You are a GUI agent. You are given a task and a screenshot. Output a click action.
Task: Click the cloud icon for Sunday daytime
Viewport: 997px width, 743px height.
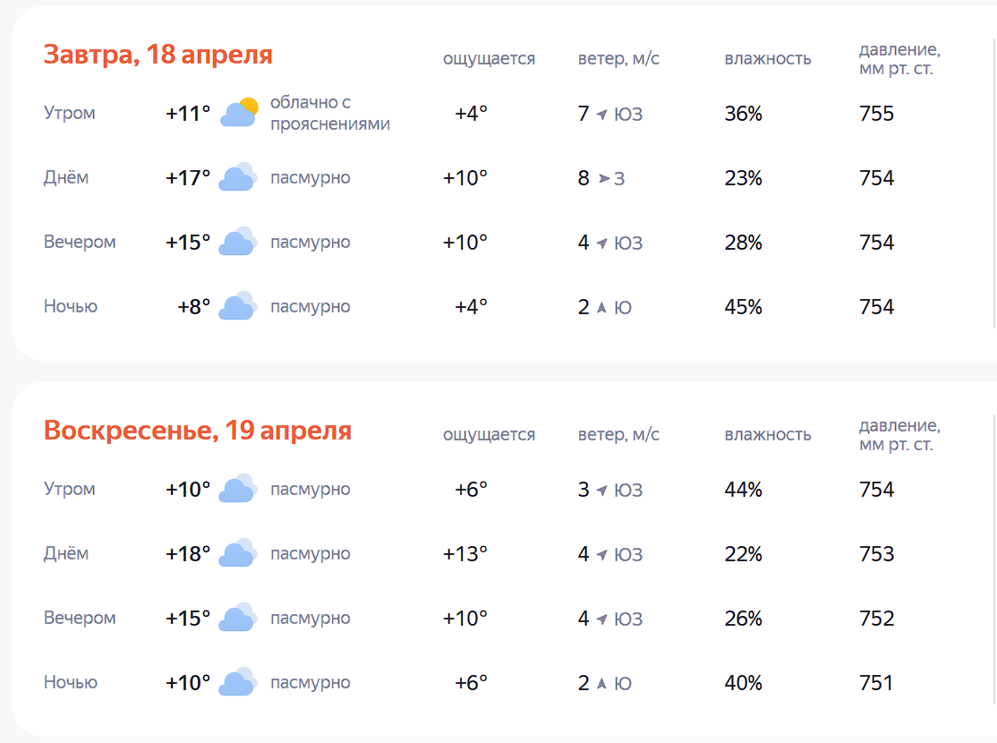tap(239, 553)
